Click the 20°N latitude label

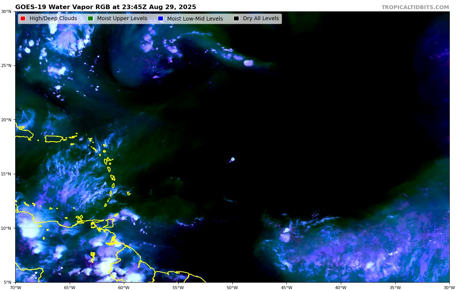pyautogui.click(x=6, y=120)
